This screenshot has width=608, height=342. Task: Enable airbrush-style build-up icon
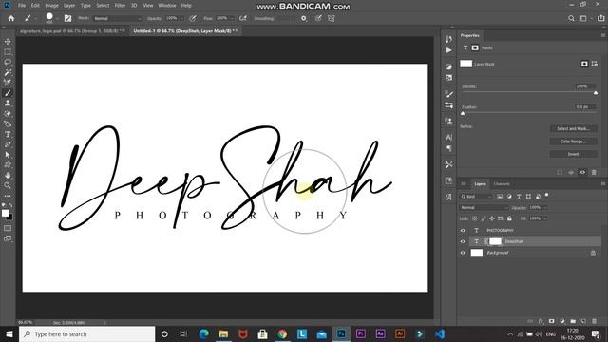pos(243,18)
